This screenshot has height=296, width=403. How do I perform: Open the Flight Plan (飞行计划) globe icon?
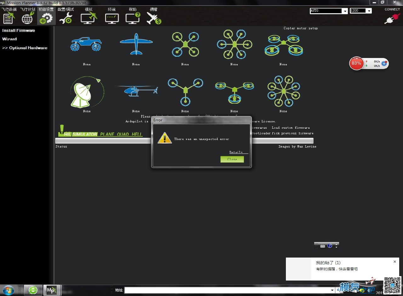click(28, 18)
